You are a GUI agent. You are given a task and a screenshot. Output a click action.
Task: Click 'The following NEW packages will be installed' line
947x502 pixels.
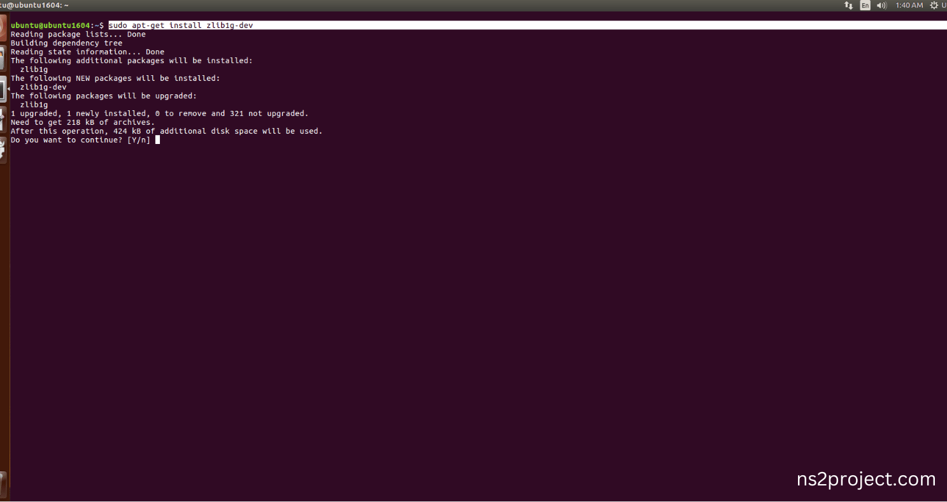[x=115, y=78]
